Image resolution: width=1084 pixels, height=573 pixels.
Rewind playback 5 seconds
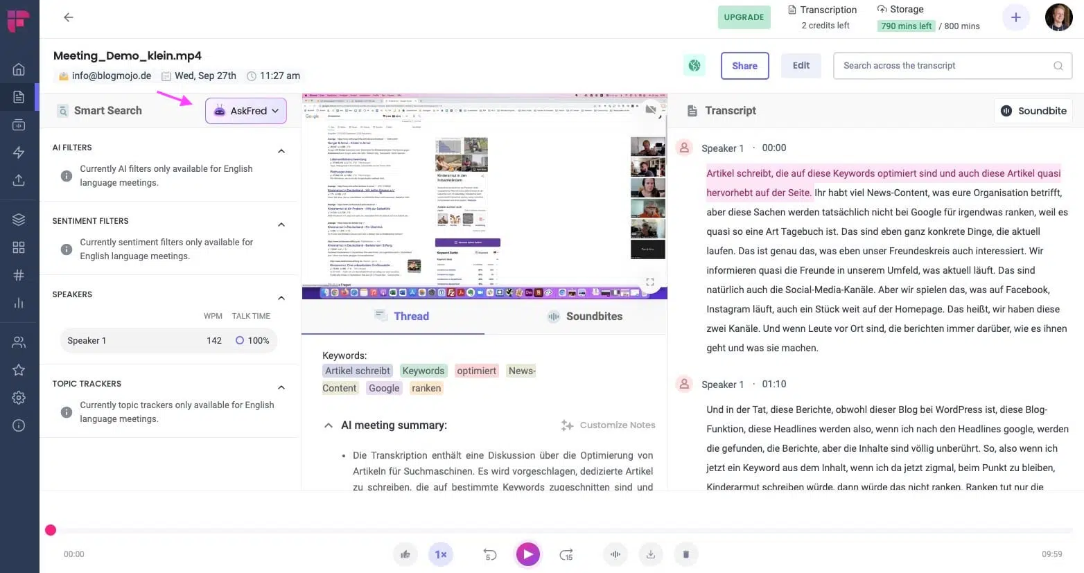(x=490, y=554)
